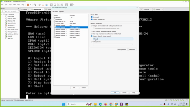Open the library search filter dropdown

pos(18,11)
